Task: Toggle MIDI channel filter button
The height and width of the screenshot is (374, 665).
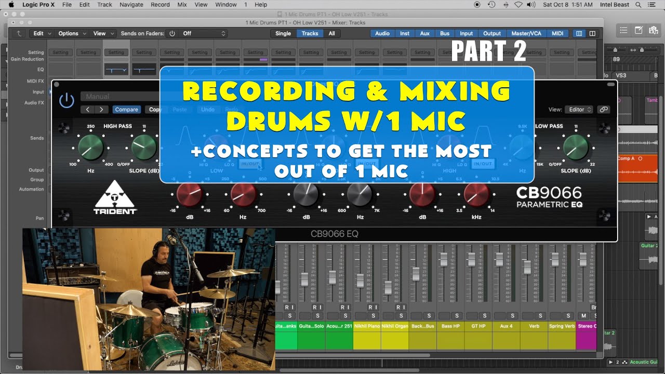Action: pyautogui.click(x=557, y=33)
